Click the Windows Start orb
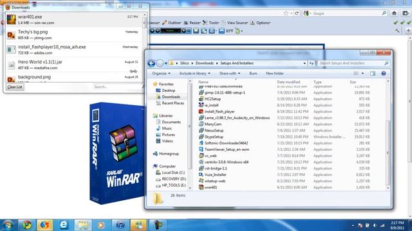The height and width of the screenshot is (231, 412). pos(7,225)
